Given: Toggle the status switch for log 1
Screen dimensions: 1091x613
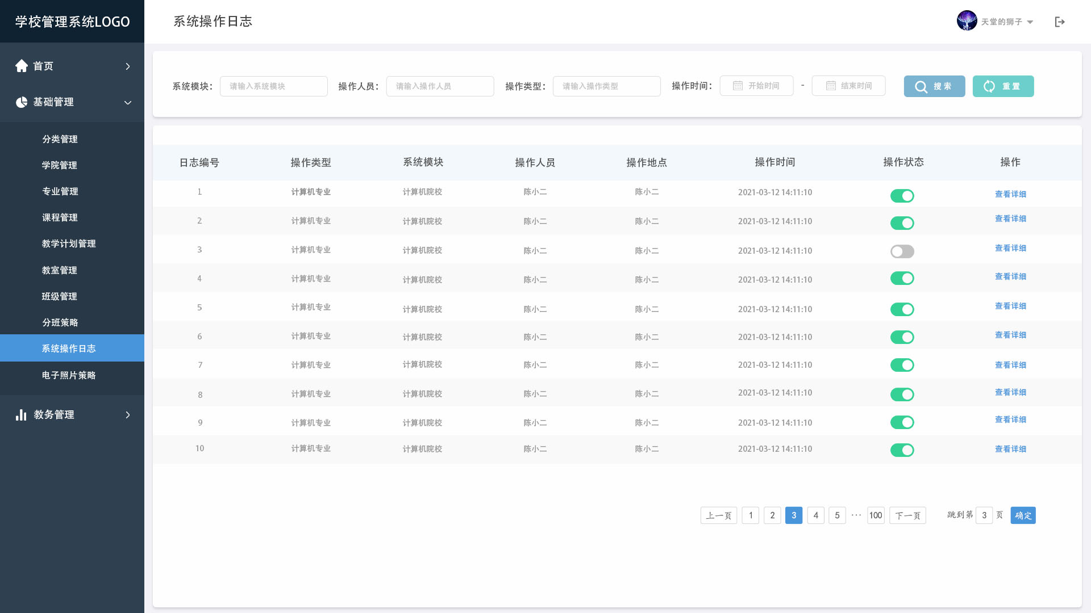Looking at the screenshot, I should pyautogui.click(x=902, y=196).
